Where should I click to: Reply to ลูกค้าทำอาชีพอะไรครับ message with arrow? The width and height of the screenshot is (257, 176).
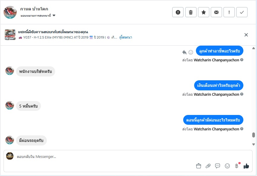click(x=184, y=52)
